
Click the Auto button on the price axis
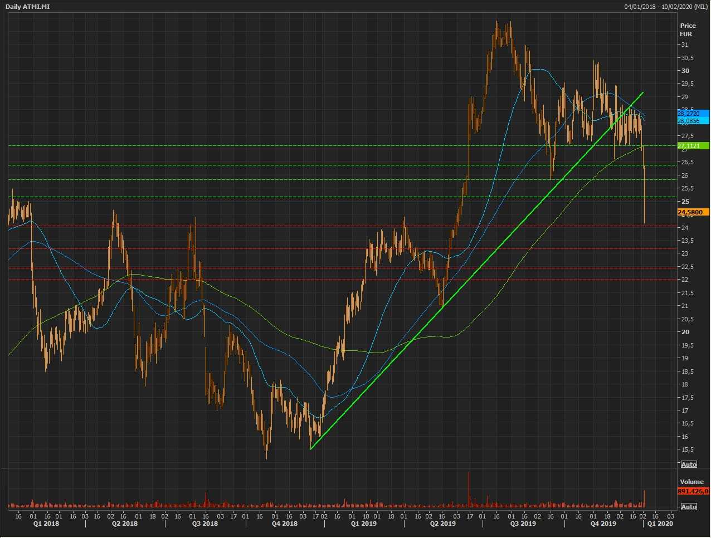689,464
